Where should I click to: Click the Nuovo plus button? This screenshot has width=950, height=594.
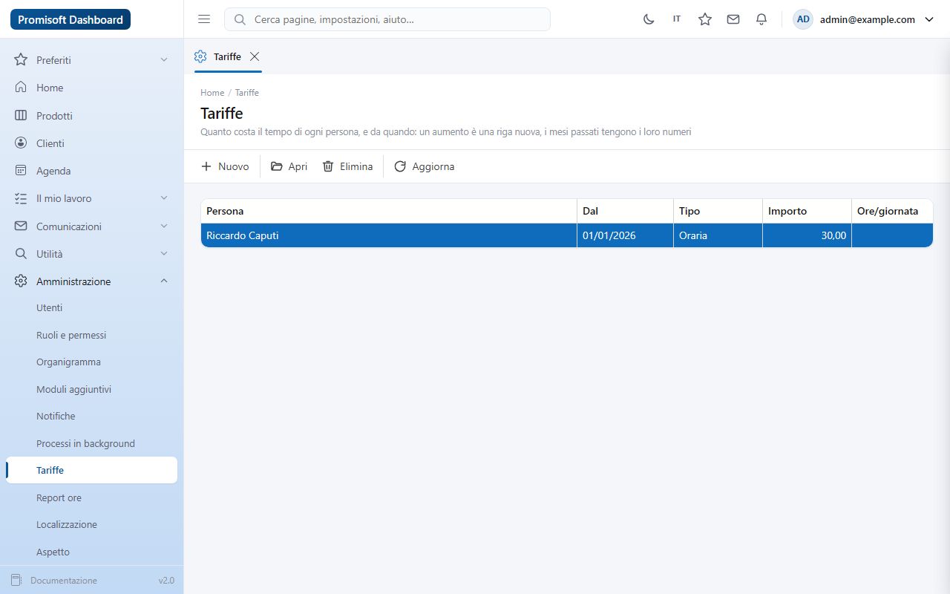click(x=225, y=166)
